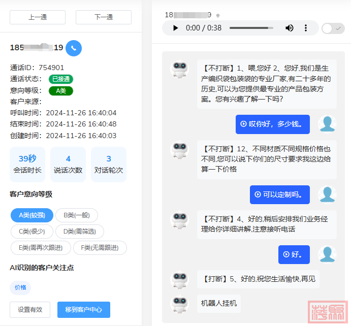Open audio player more options menu
351x326 pixels.
point(306,28)
